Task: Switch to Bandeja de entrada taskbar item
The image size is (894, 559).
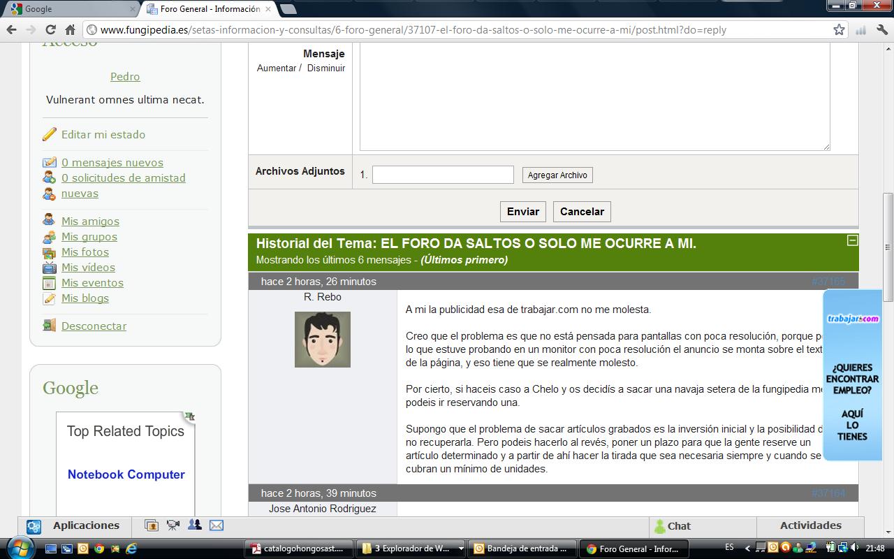Action: tap(523, 549)
